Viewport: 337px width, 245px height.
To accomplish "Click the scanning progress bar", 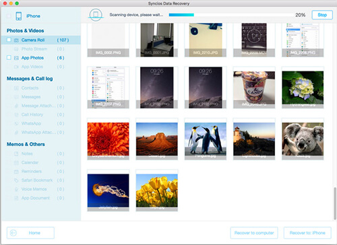I will [x=231, y=15].
